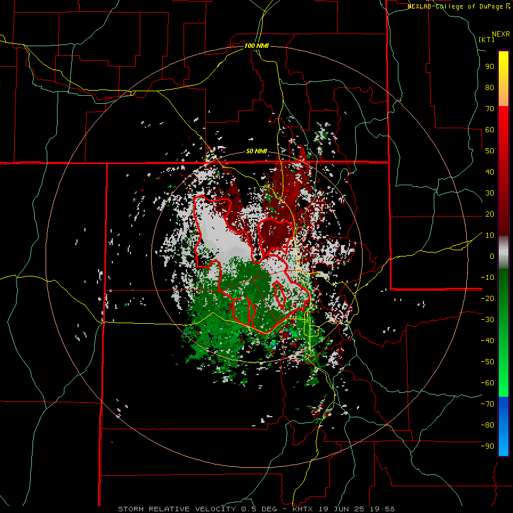
Task: Click the -30 value on the velocity scale
Action: tap(487, 320)
